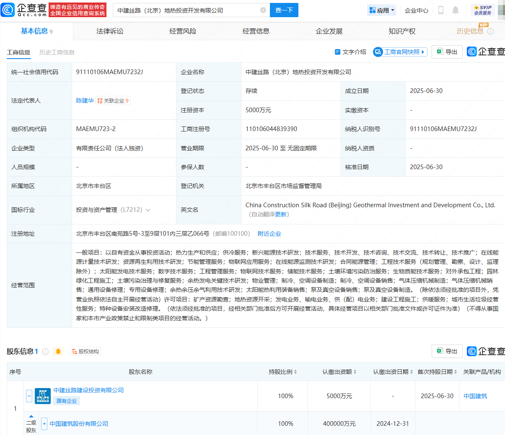The width and height of the screenshot is (505, 435).
Task: Open 企业中心 link
Action: [417, 10]
